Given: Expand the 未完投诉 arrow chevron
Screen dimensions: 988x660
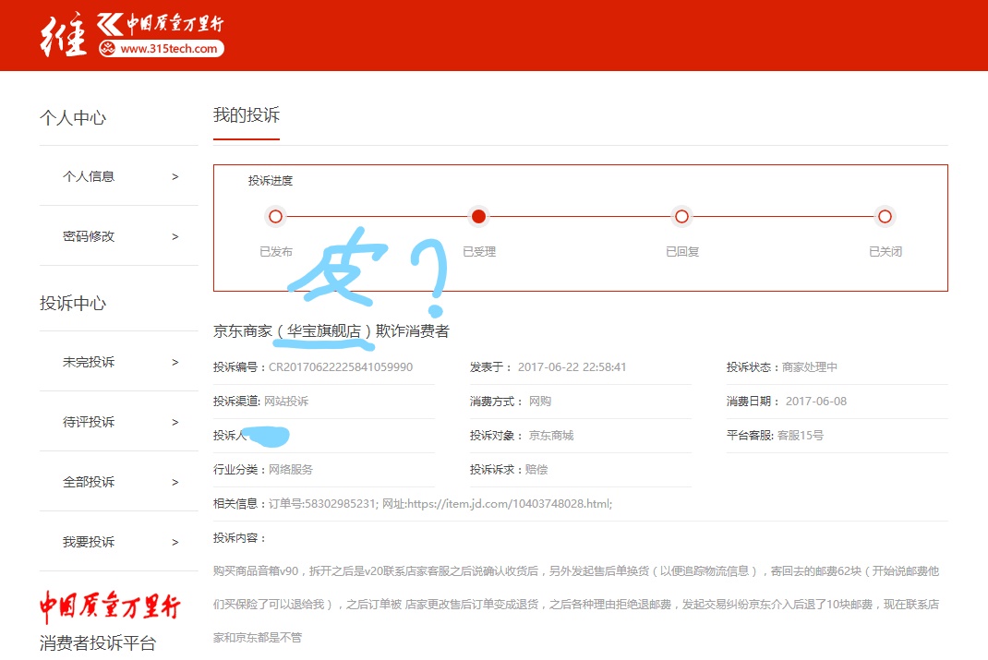Looking at the screenshot, I should coord(175,362).
